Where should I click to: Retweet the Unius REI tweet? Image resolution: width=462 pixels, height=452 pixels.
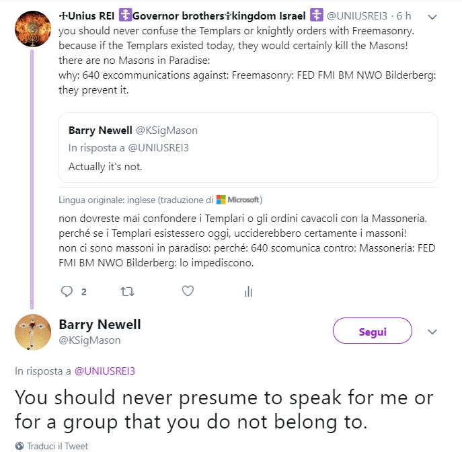[126, 291]
